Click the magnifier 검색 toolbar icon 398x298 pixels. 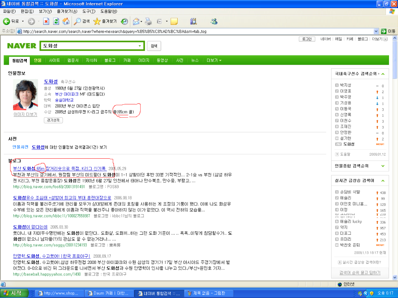(x=77, y=21)
